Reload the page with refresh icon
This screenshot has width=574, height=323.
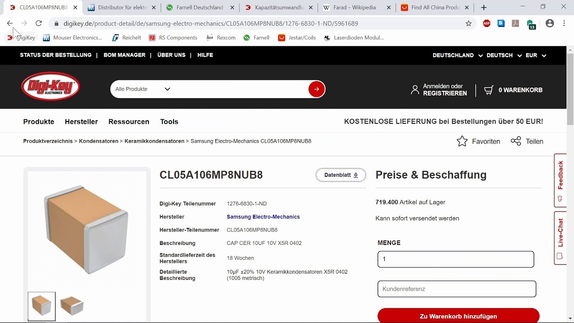(x=39, y=23)
